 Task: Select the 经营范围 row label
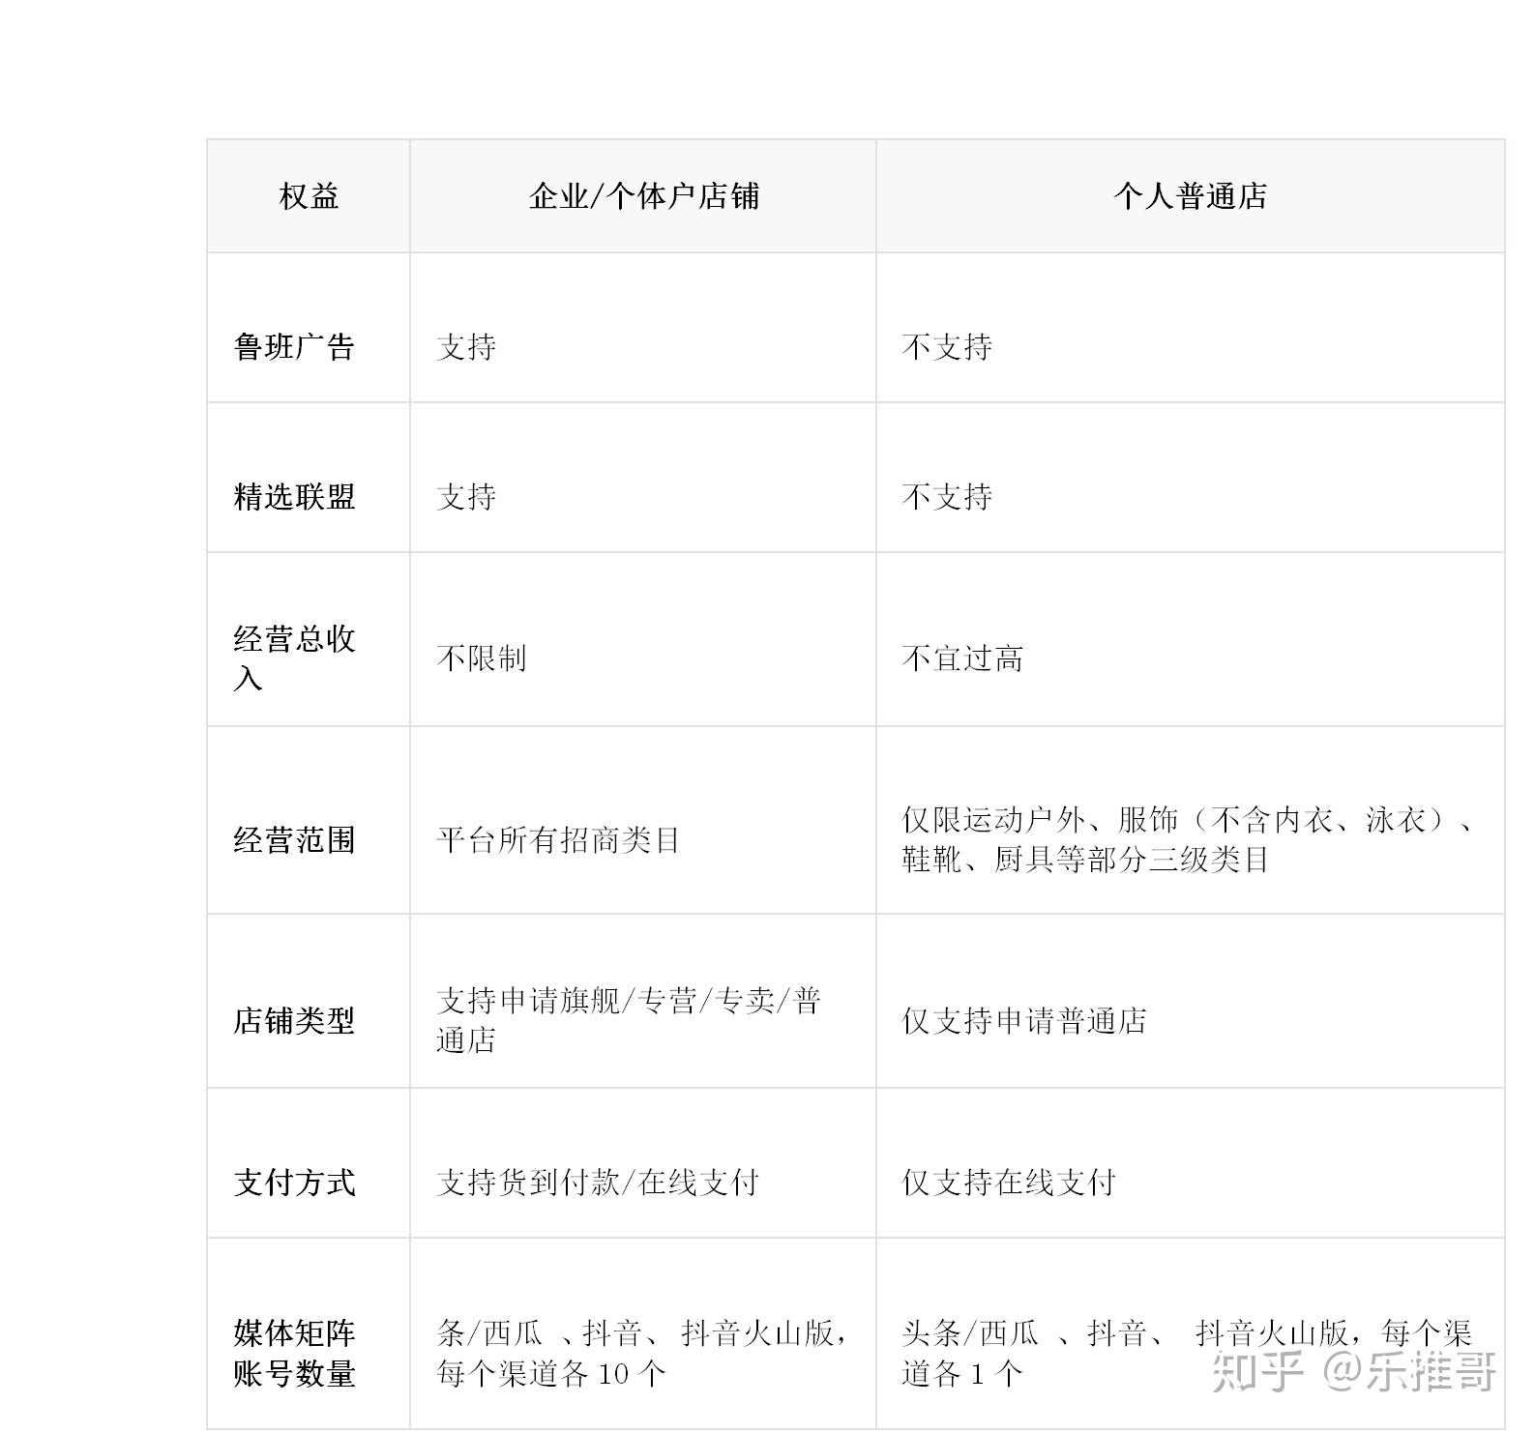295,839
